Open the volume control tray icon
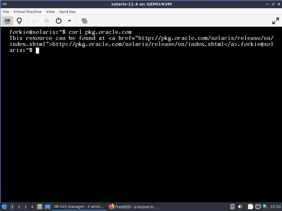This screenshot has width=282, height=211. point(240,207)
